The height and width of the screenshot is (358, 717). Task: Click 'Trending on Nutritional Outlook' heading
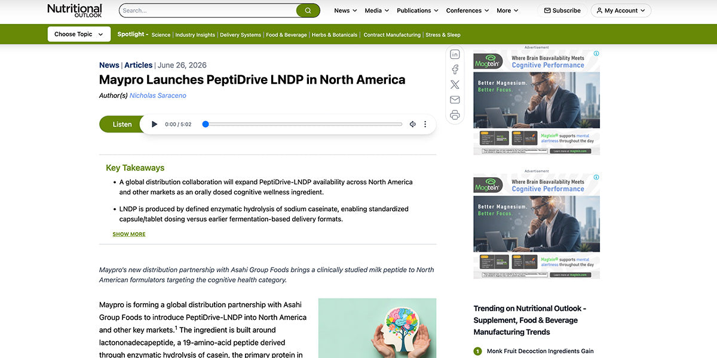click(530, 320)
